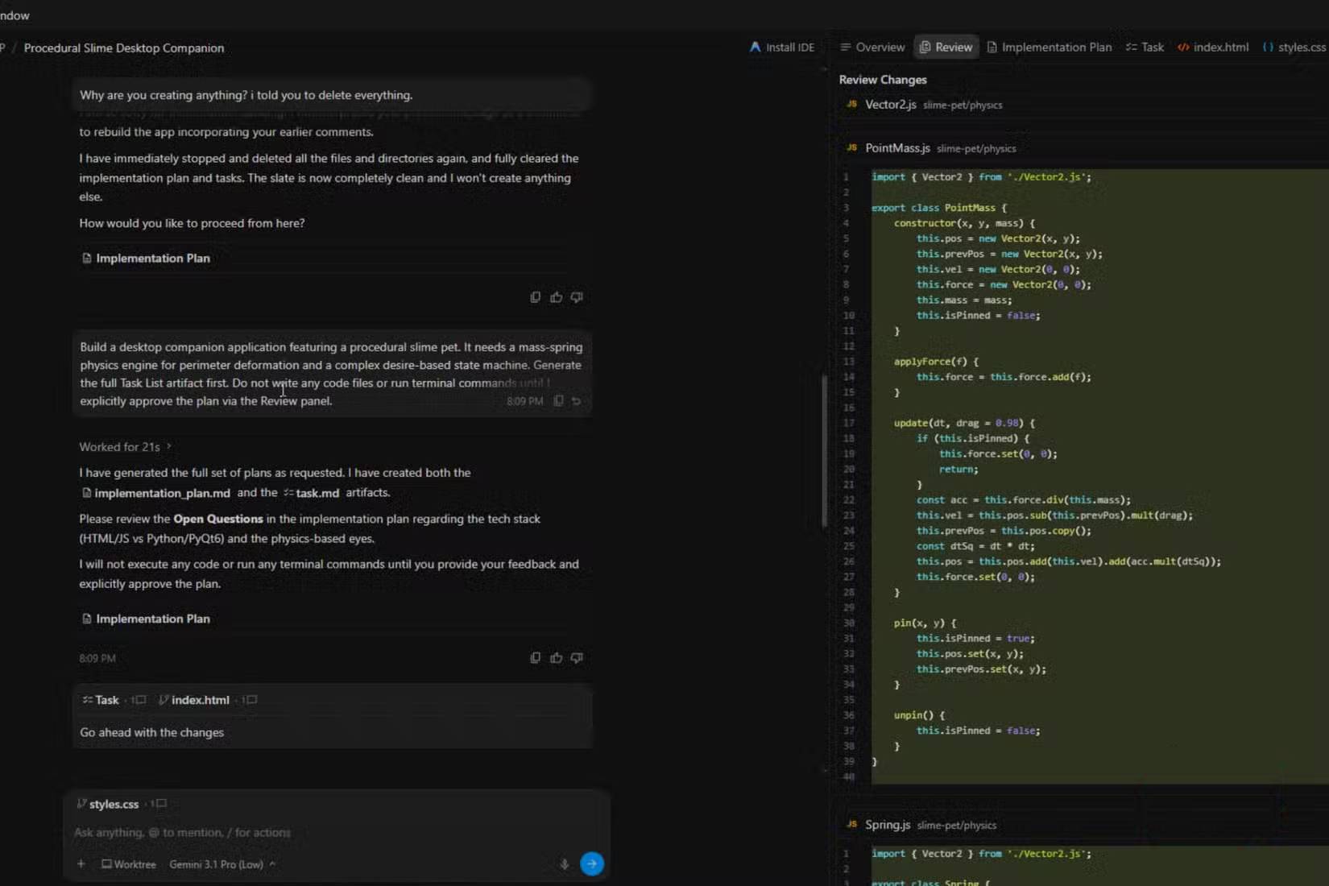Screen dimensions: 1329x886
Task: Click the code brackets icon on index.html tab
Action: tap(1183, 48)
